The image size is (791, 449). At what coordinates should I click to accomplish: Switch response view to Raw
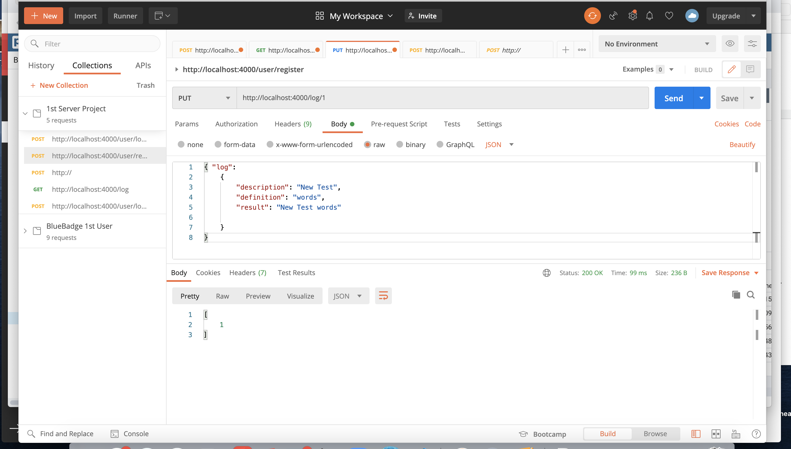tap(222, 296)
